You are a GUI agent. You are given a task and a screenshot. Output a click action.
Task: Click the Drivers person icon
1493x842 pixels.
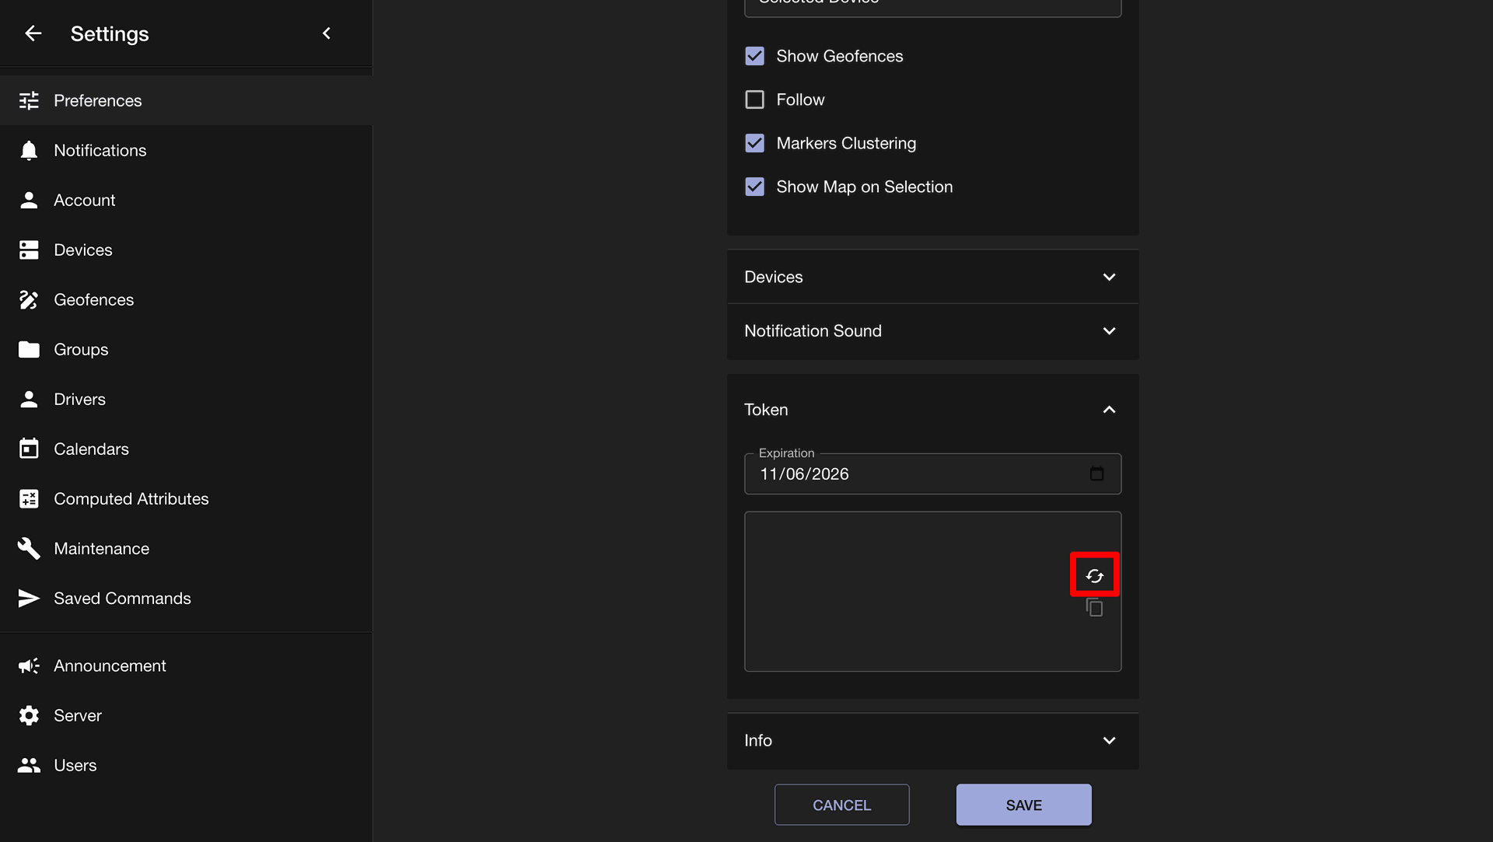pyautogui.click(x=29, y=399)
